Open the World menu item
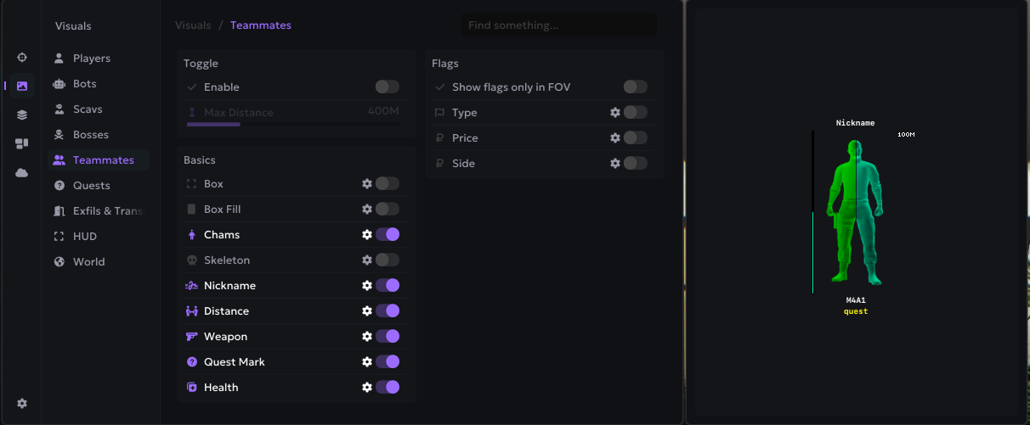 coord(88,262)
